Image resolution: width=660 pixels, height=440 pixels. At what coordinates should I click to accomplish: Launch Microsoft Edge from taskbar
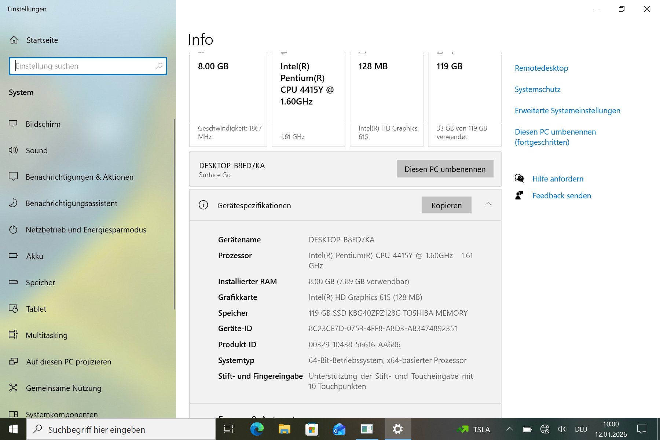point(257,429)
